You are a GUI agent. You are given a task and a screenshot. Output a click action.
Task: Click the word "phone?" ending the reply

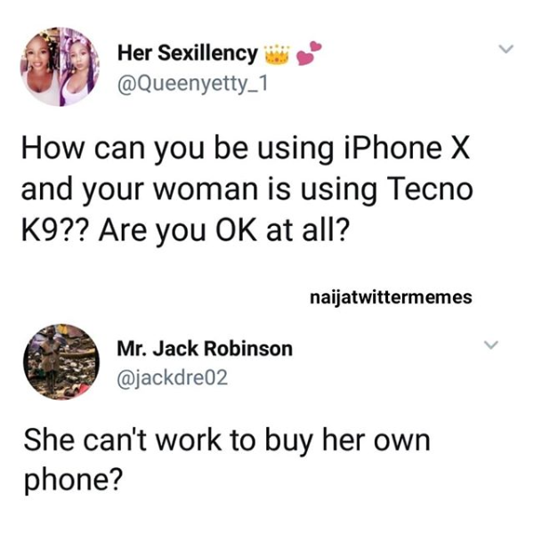pos(73,481)
